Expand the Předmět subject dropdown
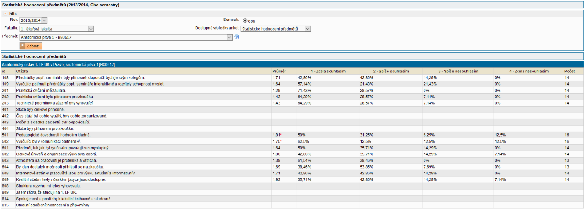585x210 pixels. [230, 37]
